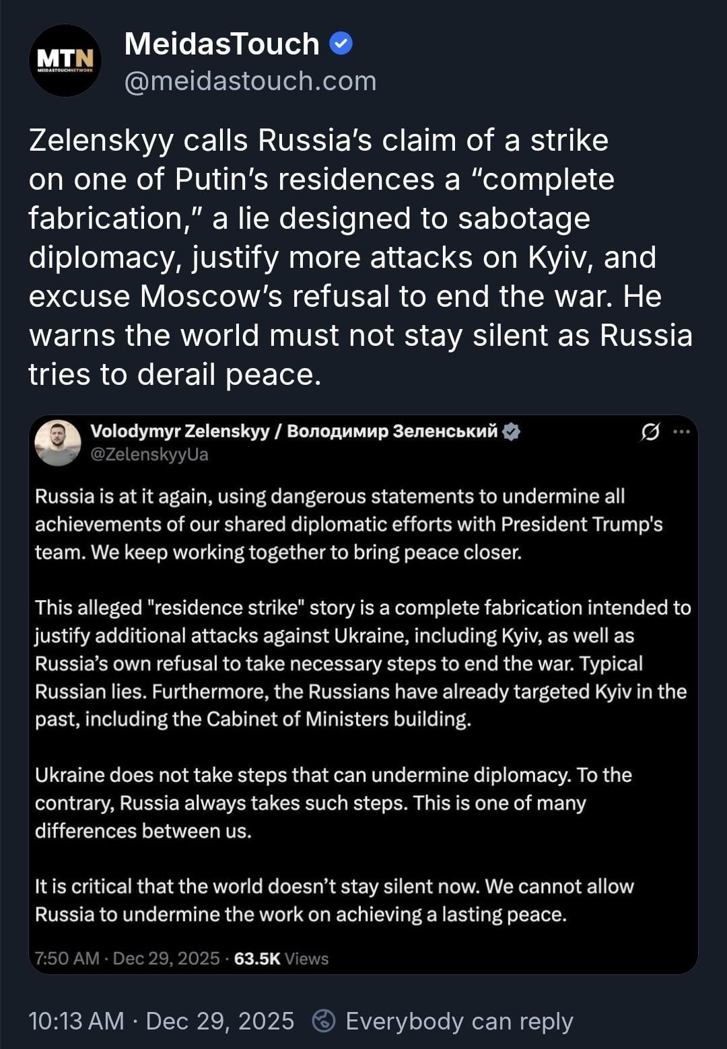
Task: Click the MeidasTouch MTN profile avatar
Action: coord(65,61)
